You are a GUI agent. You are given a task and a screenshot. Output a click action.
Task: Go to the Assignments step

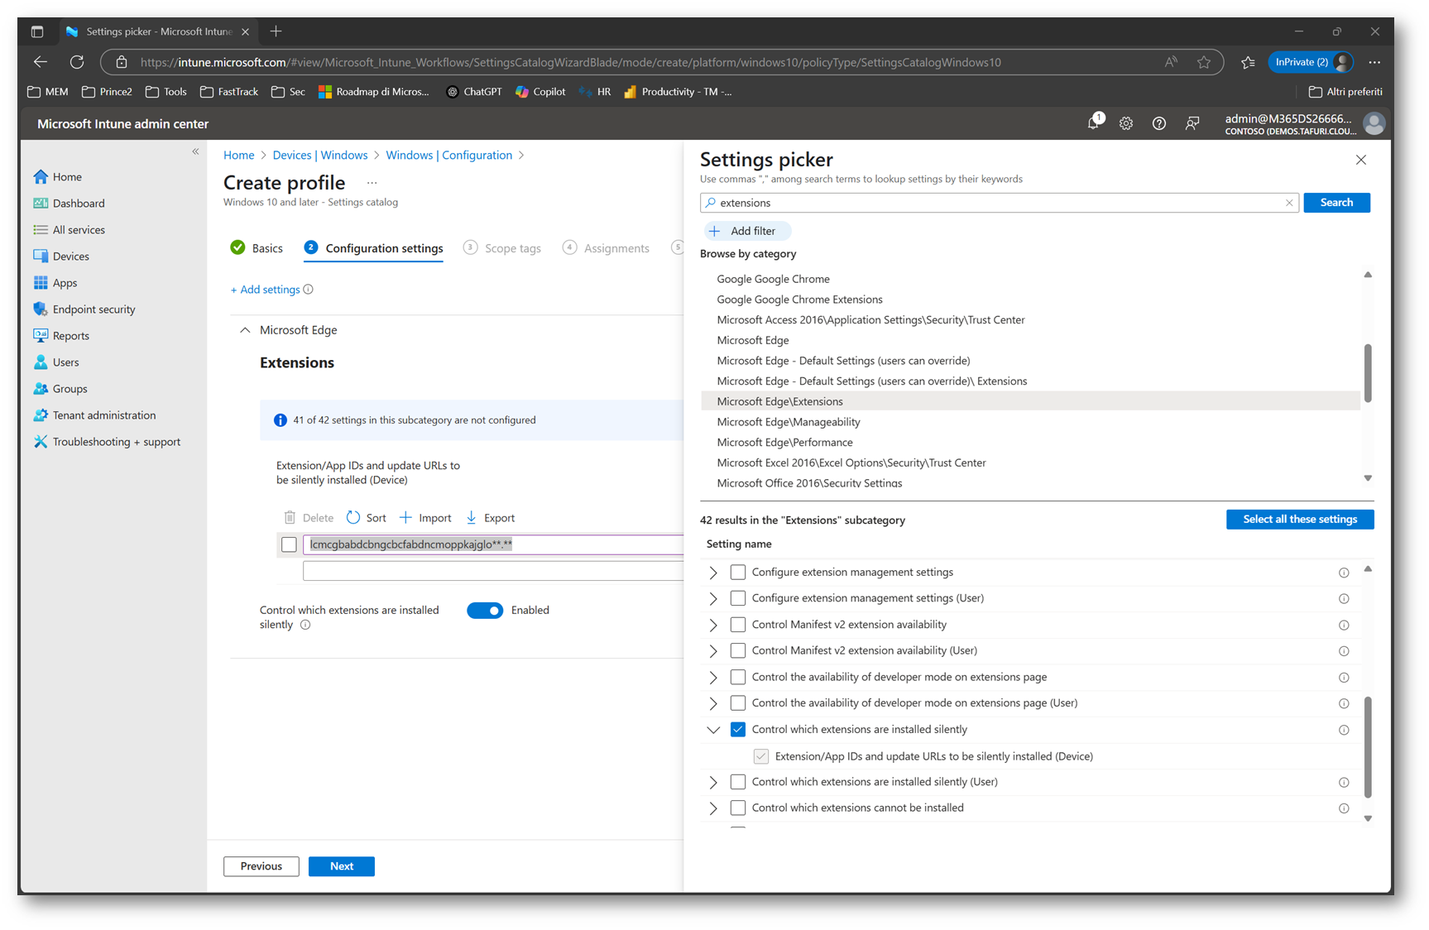pyautogui.click(x=606, y=248)
